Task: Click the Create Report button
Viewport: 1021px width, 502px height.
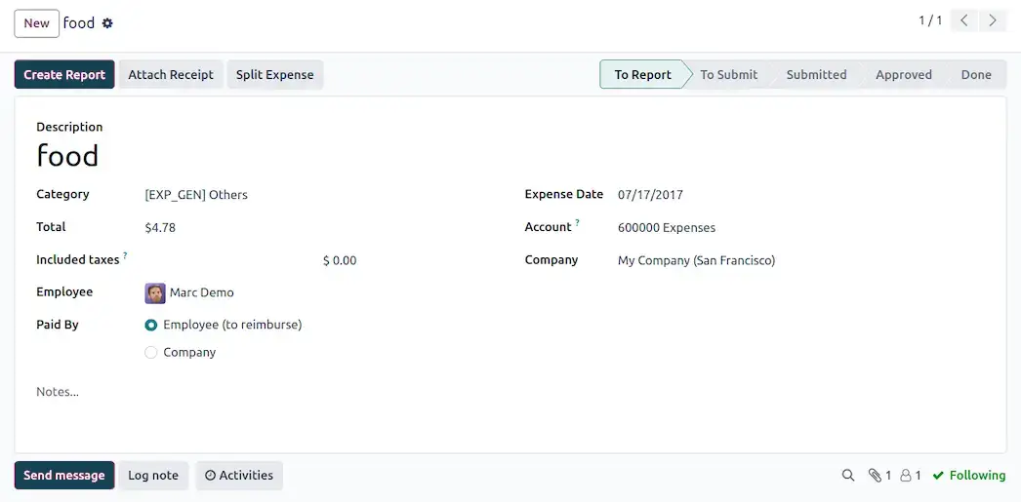Action: click(64, 75)
